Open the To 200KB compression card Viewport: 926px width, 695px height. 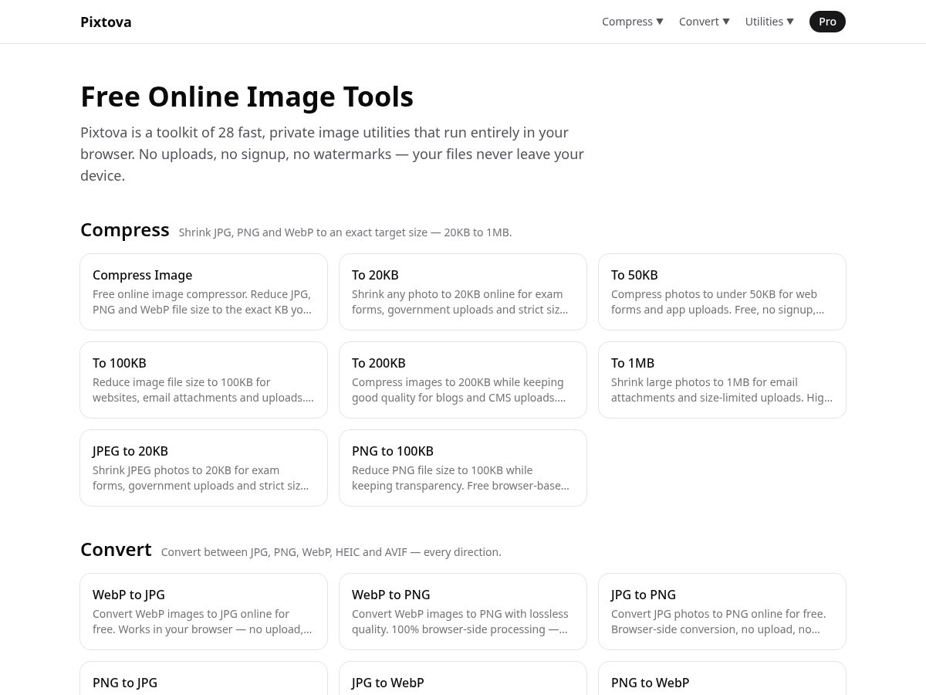tap(463, 380)
